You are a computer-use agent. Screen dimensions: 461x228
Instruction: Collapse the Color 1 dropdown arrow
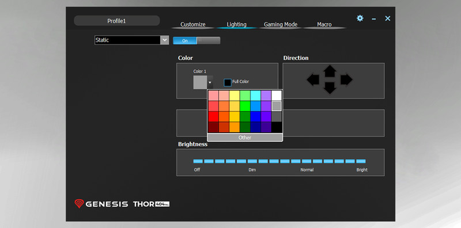210,82
